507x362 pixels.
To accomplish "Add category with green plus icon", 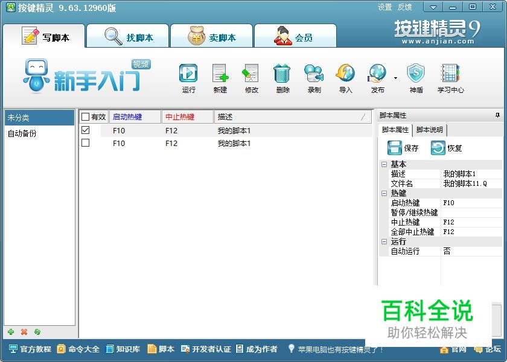I will 11,332.
